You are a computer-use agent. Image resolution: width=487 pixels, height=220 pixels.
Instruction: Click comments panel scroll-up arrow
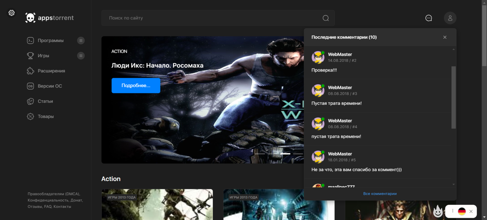tap(454, 49)
